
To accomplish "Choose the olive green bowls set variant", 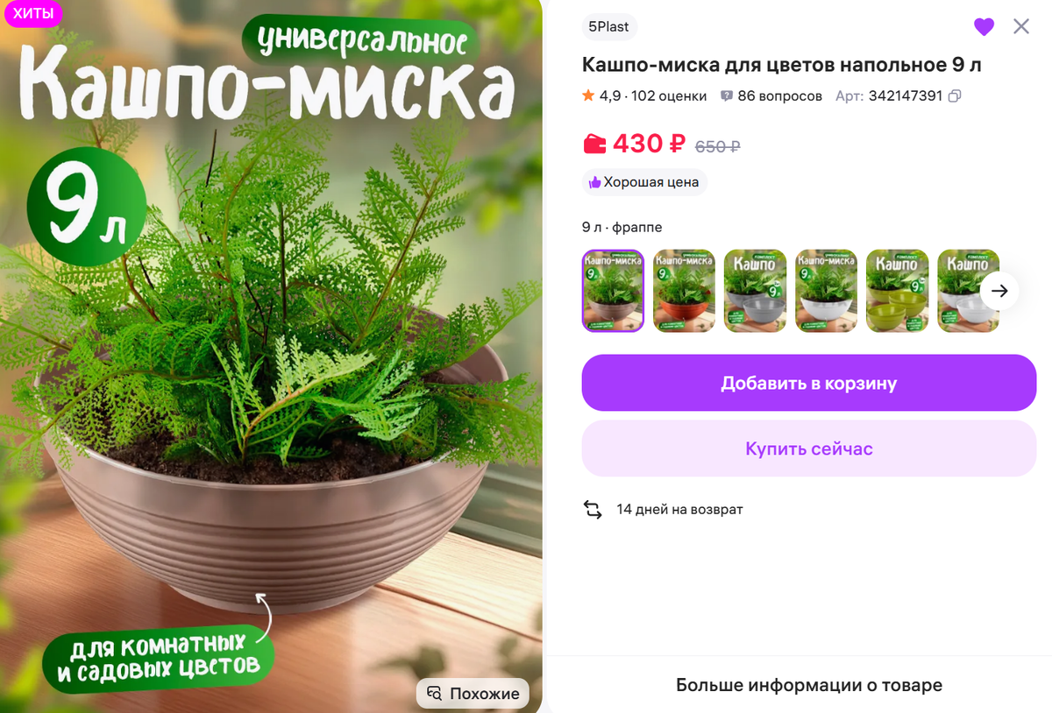I will (897, 291).
